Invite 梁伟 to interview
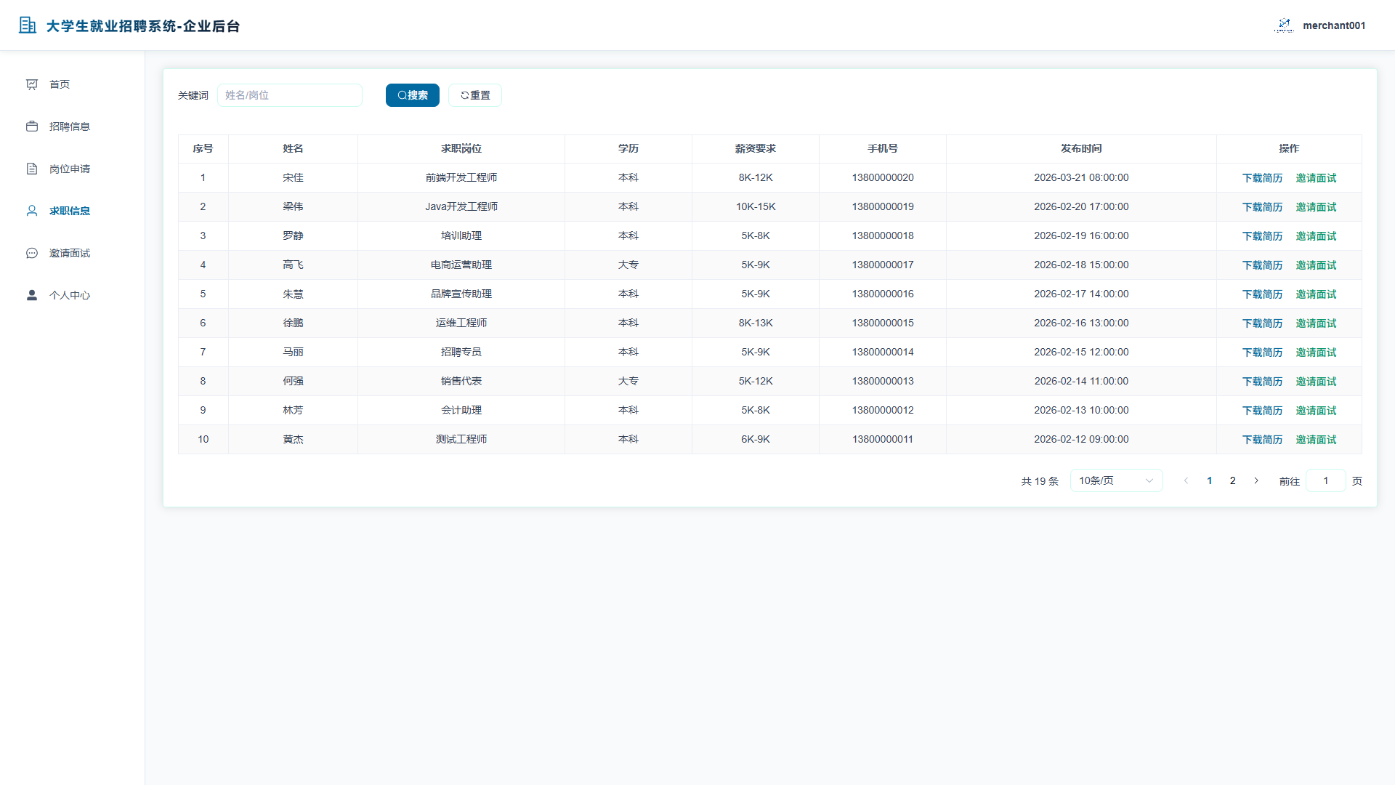The height and width of the screenshot is (785, 1395). [1316, 207]
